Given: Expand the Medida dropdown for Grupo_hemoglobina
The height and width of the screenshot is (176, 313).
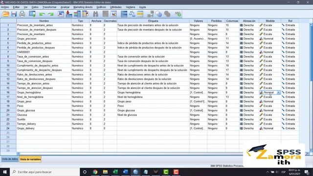Looking at the screenshot, I should coord(278,92).
